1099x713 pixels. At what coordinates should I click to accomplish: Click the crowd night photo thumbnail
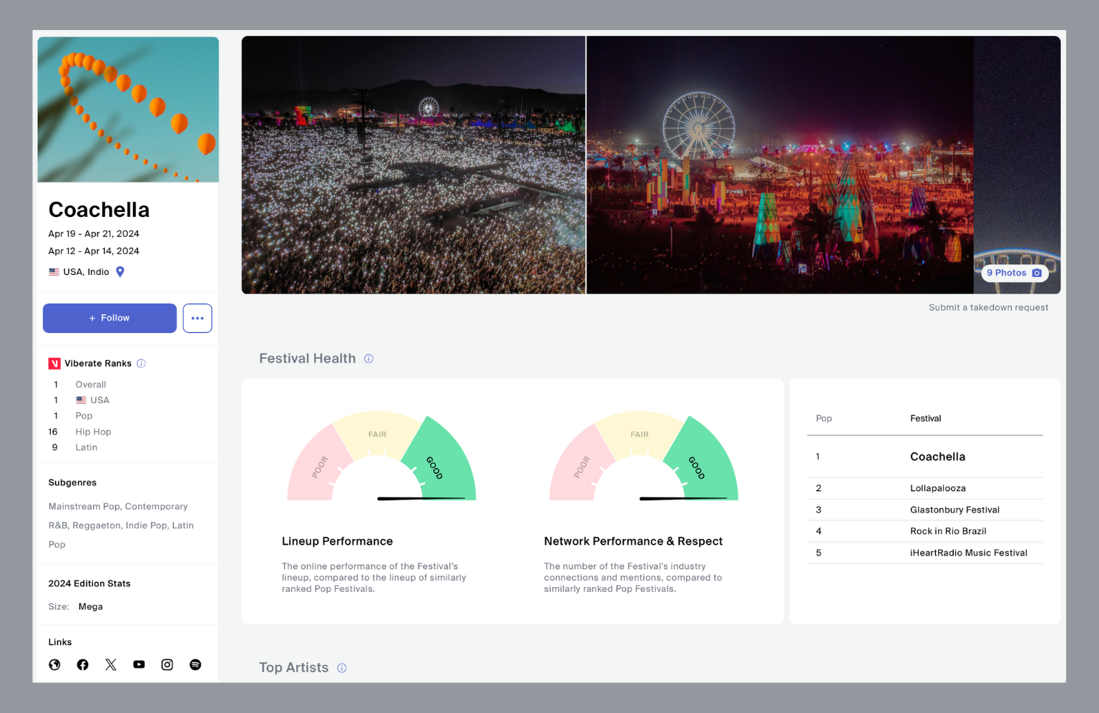(x=414, y=165)
